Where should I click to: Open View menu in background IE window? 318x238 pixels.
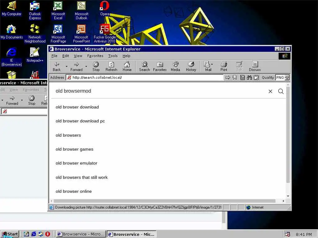coord(14,90)
